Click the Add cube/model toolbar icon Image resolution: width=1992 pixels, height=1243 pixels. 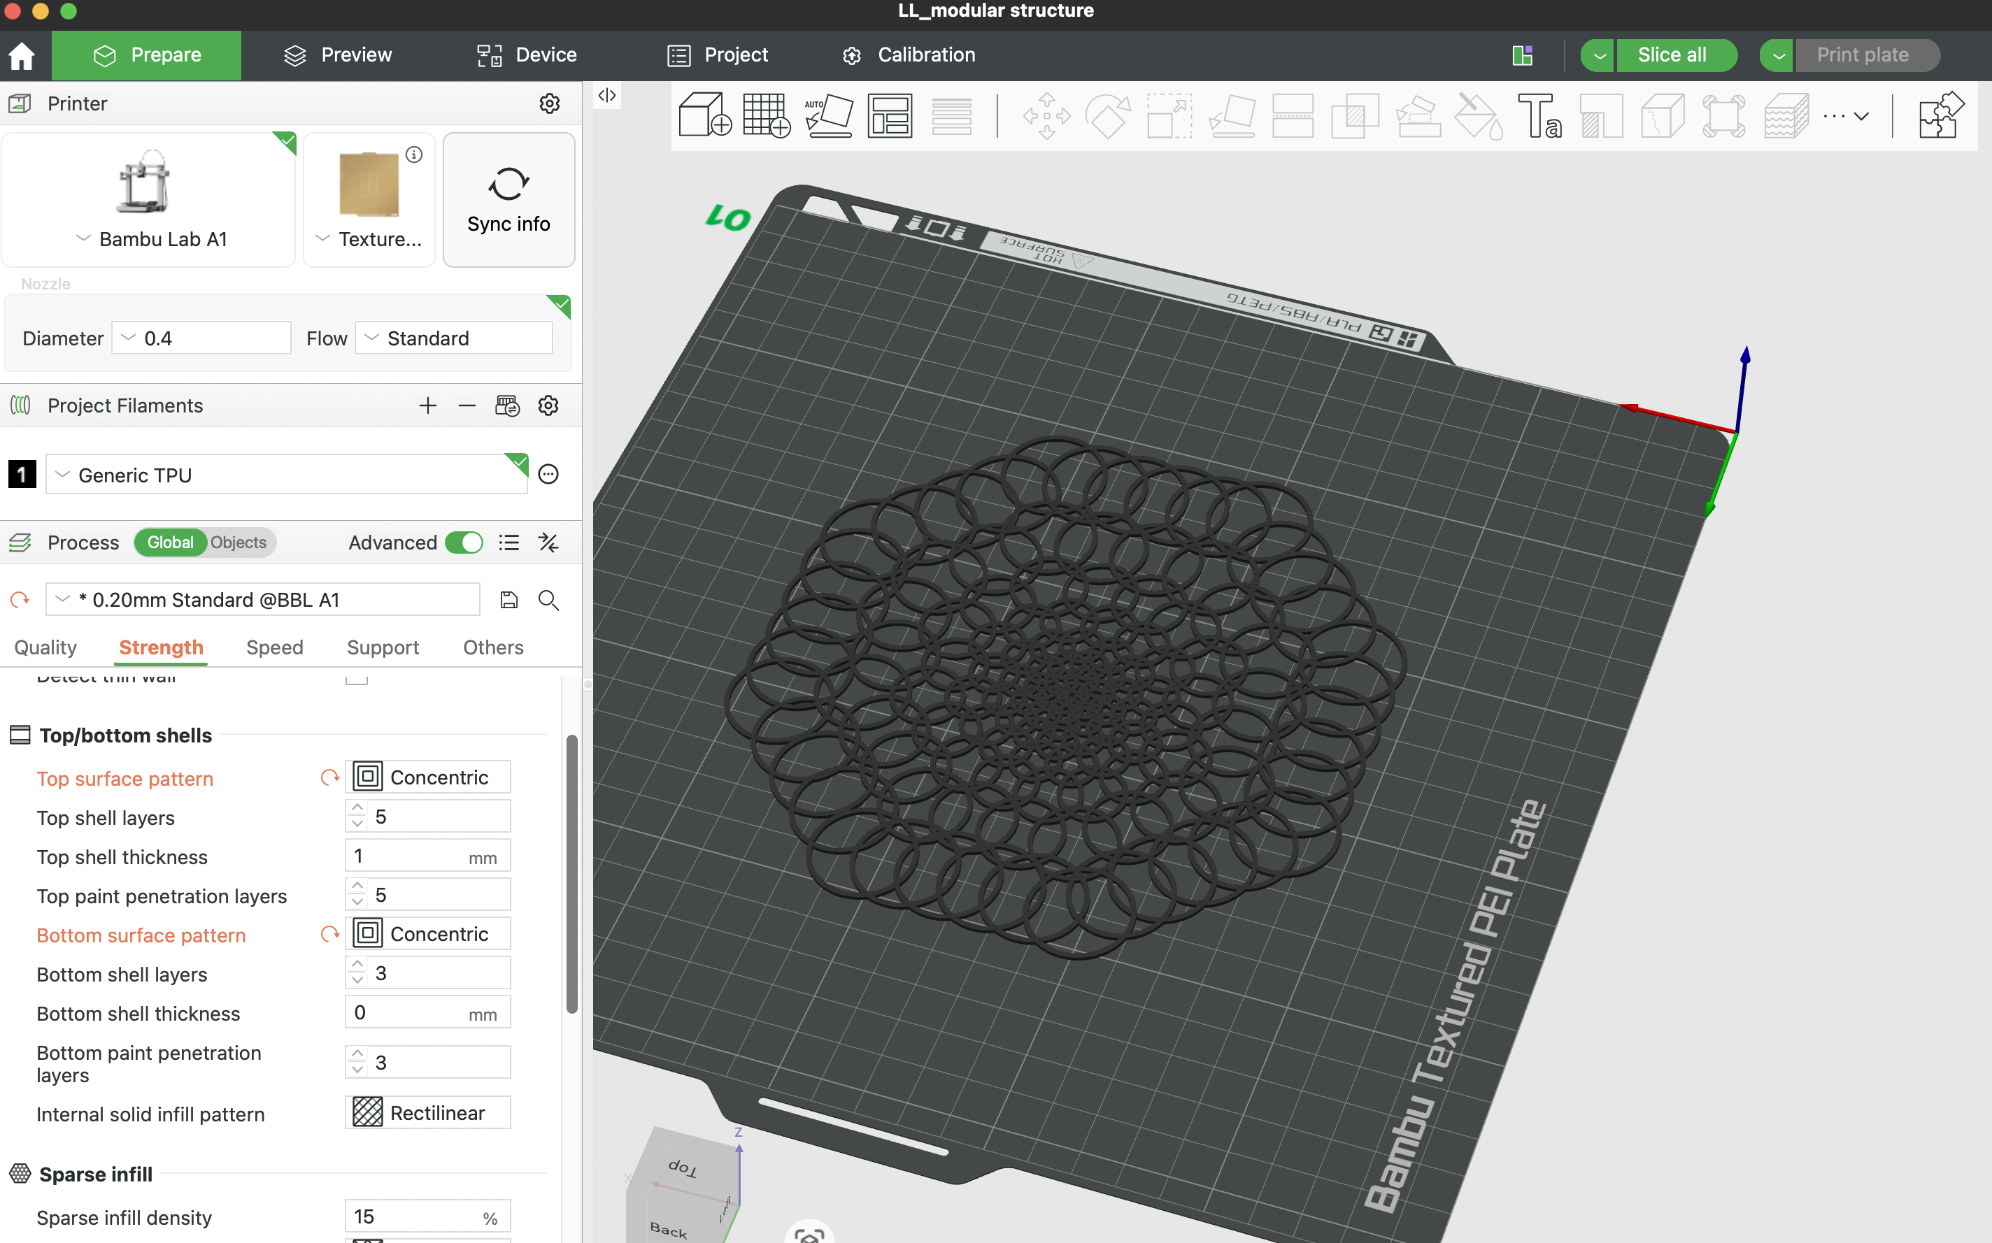click(704, 116)
